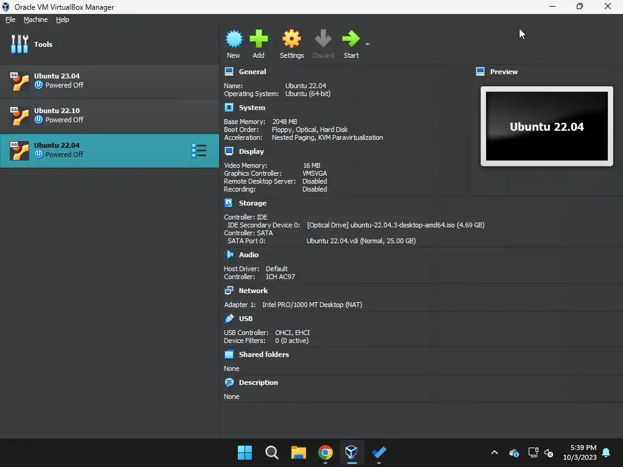This screenshot has width=623, height=467.
Task: Open the Audio settings heading link
Action: point(249,255)
